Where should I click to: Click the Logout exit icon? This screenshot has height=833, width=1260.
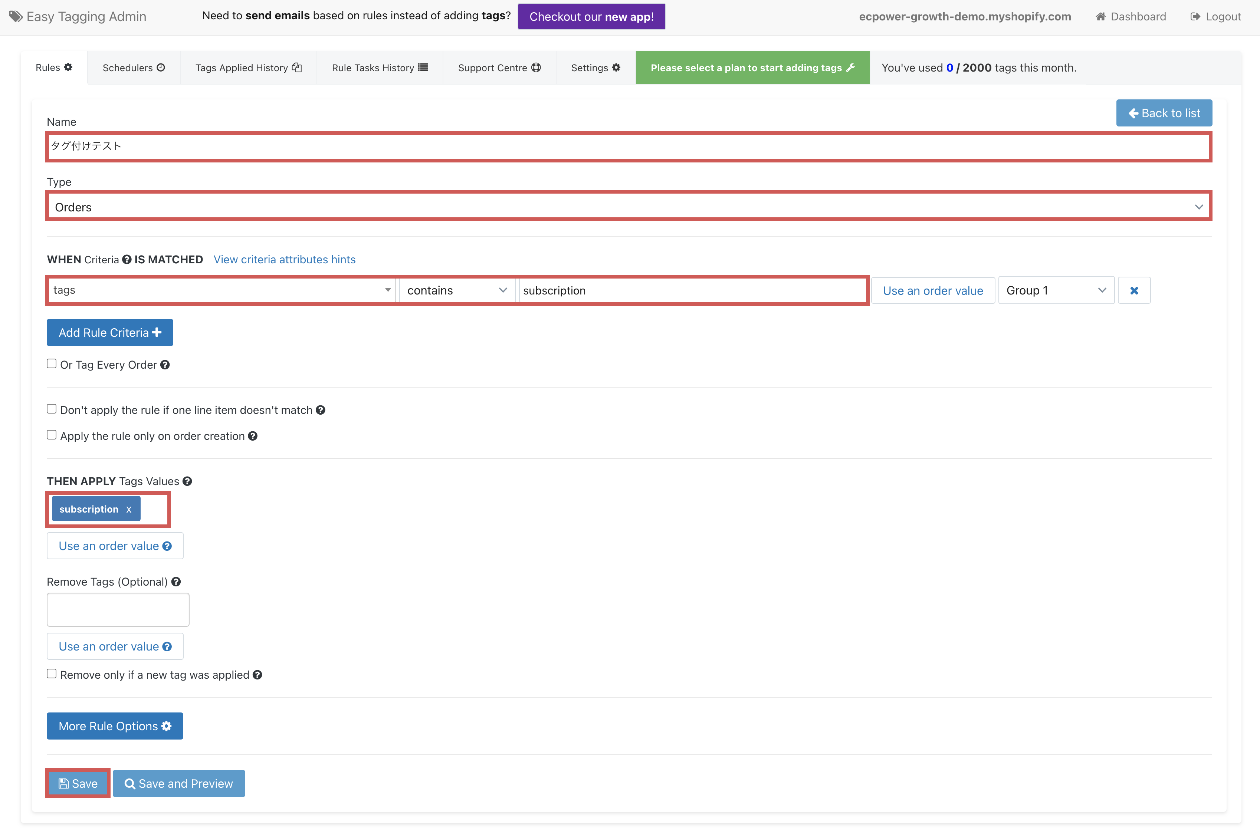click(1195, 16)
